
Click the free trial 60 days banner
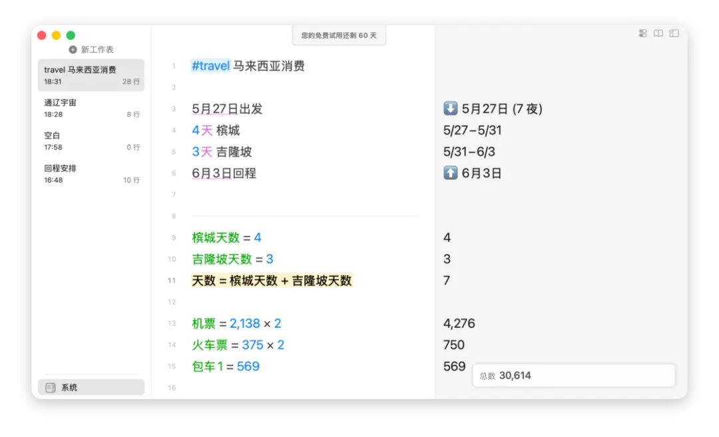click(x=339, y=35)
